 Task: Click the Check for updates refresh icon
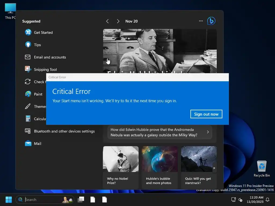[x=28, y=82]
